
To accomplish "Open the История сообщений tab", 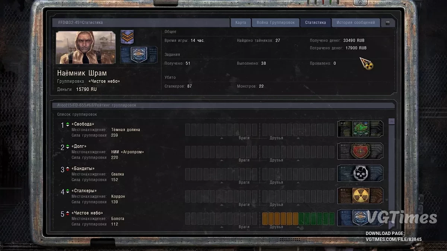I will [356, 23].
